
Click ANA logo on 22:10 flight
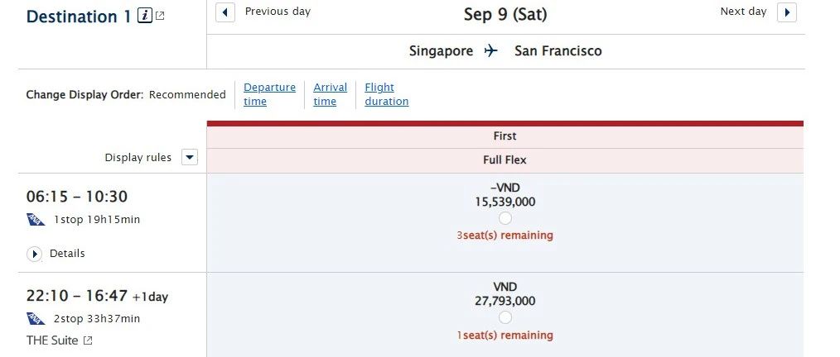click(x=36, y=318)
